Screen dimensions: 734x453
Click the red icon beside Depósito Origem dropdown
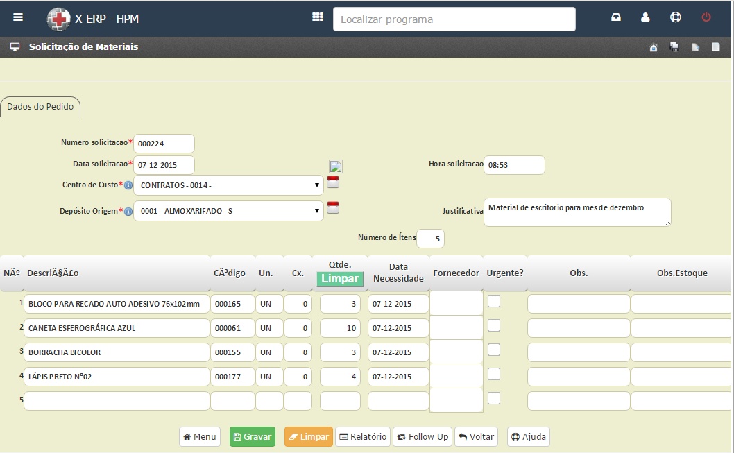click(333, 207)
